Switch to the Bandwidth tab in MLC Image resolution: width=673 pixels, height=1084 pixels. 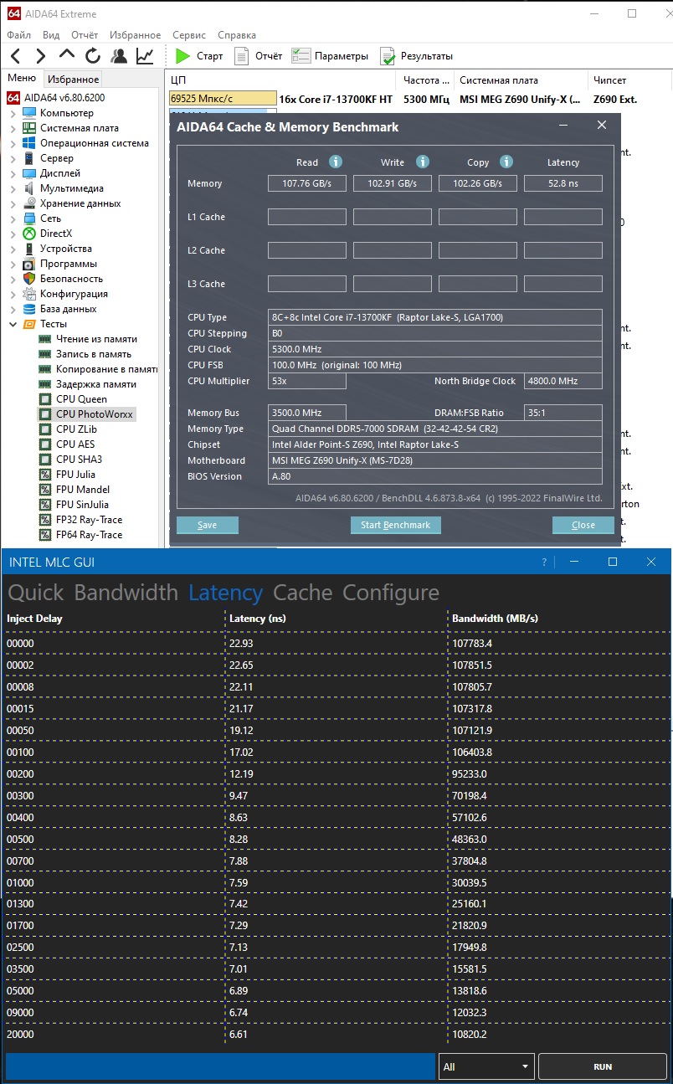tap(126, 593)
